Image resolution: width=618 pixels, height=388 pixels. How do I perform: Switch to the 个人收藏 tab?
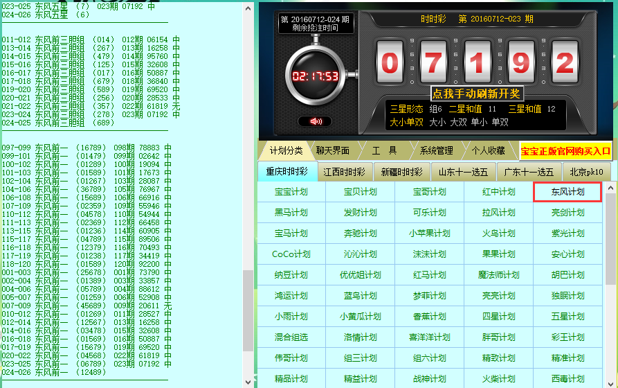(489, 151)
